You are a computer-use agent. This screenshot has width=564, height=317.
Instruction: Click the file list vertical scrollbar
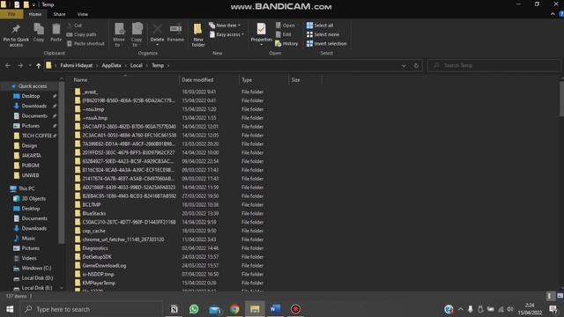click(561, 99)
